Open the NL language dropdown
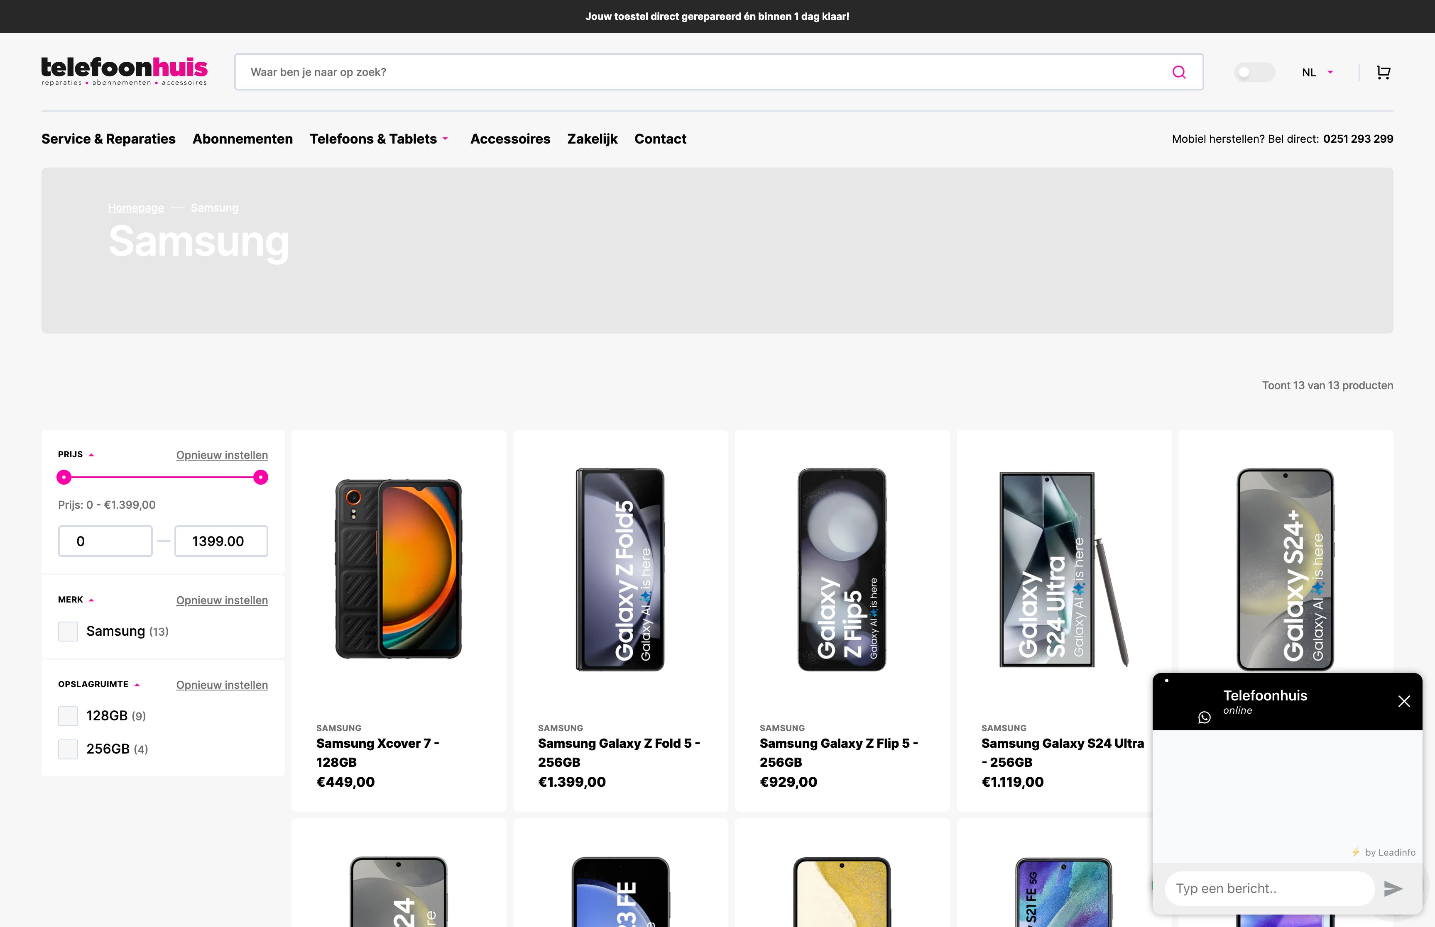This screenshot has height=927, width=1435. tap(1316, 72)
